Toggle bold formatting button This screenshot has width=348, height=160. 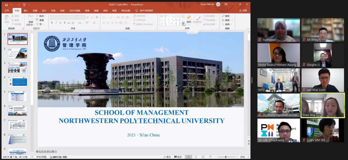[x=52, y=23]
